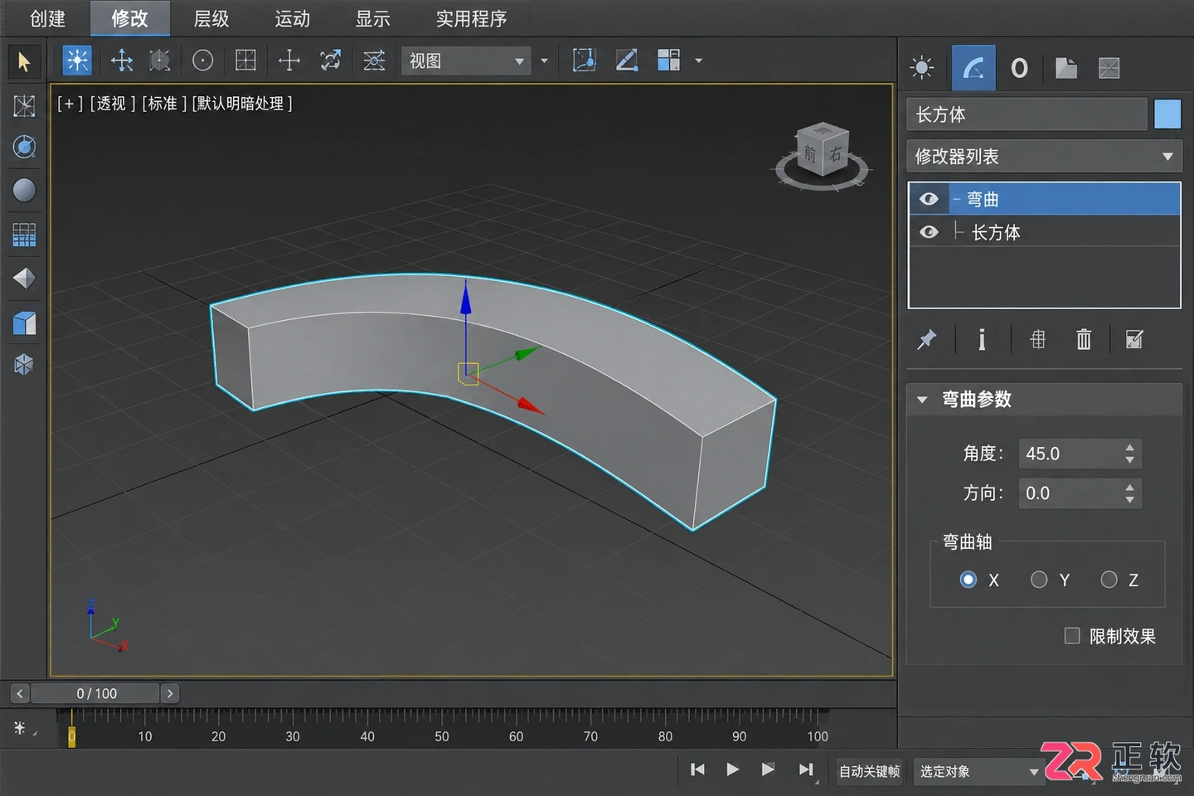Click the [默认明暗处理] viewport label
Image resolution: width=1194 pixels, height=796 pixels.
242,104
